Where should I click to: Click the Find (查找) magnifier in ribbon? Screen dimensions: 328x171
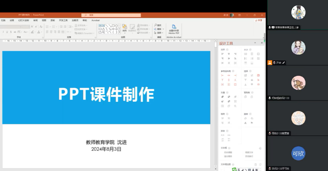coord(158,25)
